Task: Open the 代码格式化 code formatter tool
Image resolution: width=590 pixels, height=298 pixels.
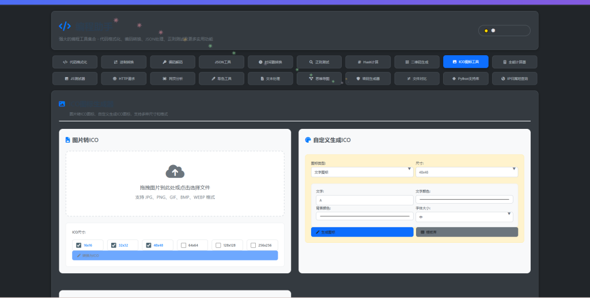Action: [x=75, y=62]
